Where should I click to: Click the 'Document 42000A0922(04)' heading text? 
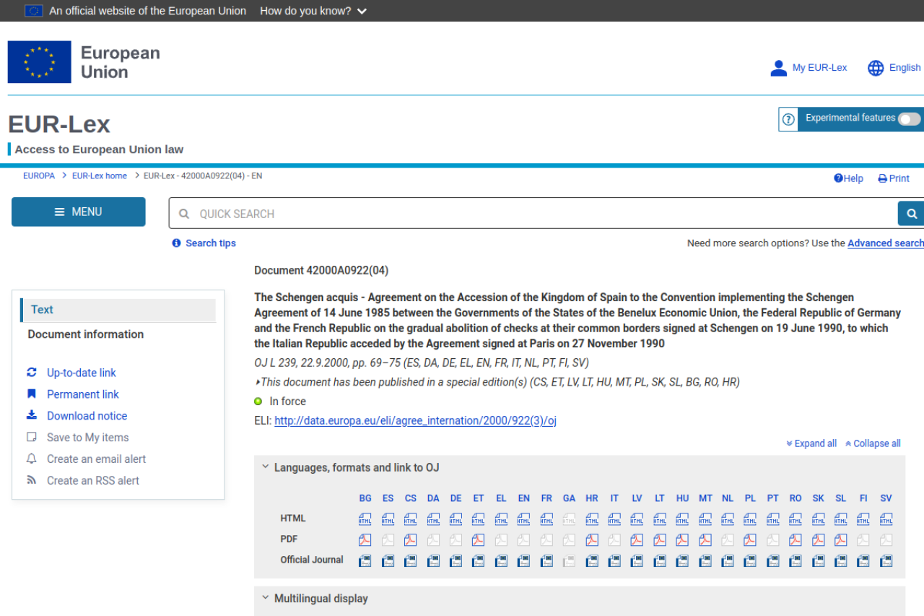[321, 271]
